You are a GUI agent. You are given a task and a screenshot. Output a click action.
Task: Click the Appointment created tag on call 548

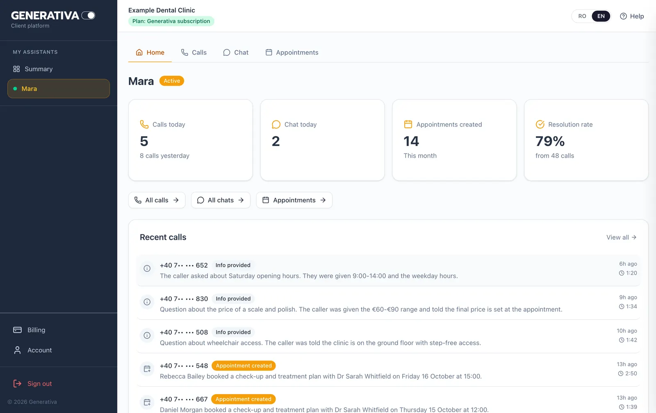(x=244, y=366)
